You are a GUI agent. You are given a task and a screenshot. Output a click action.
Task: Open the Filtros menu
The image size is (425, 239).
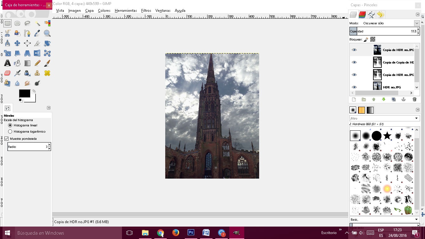146,11
